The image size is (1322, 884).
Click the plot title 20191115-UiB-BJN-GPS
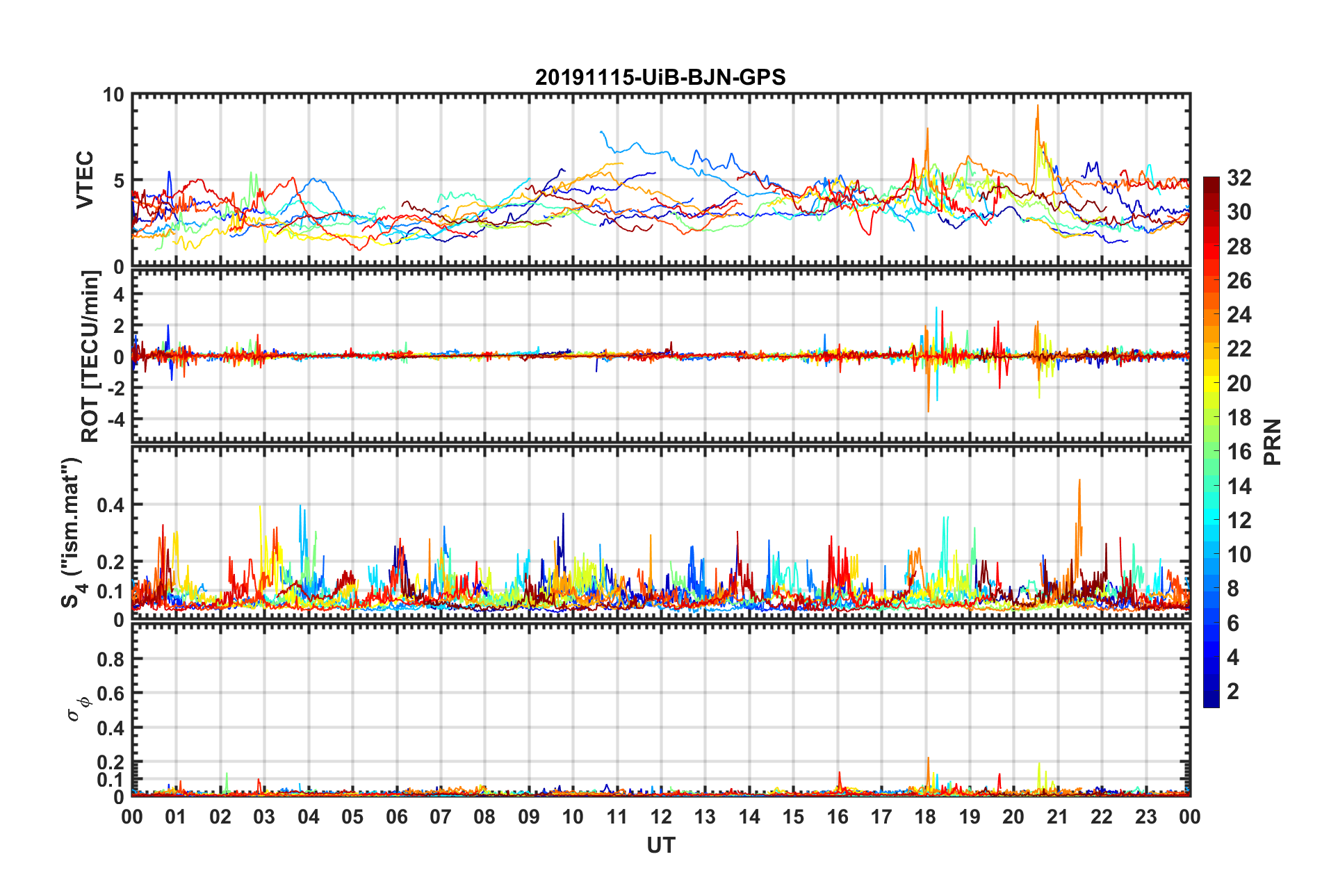coord(660,77)
